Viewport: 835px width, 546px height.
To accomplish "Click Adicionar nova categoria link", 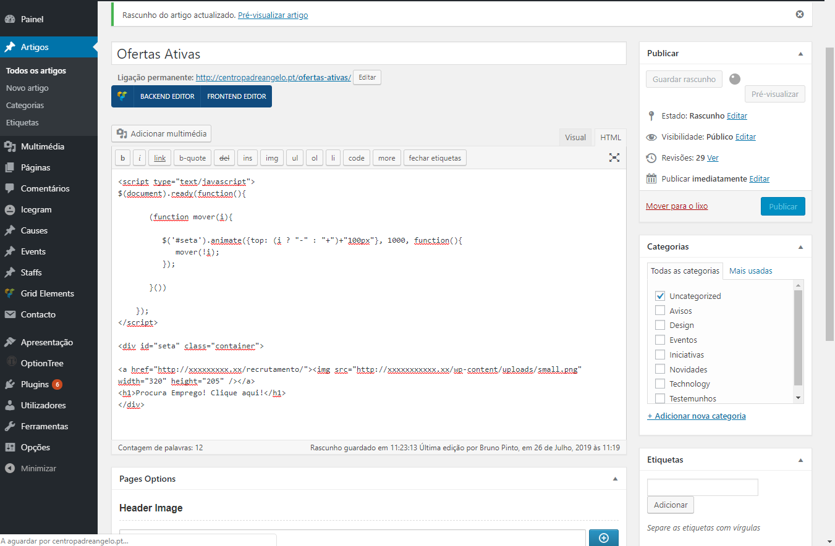I will (x=697, y=416).
